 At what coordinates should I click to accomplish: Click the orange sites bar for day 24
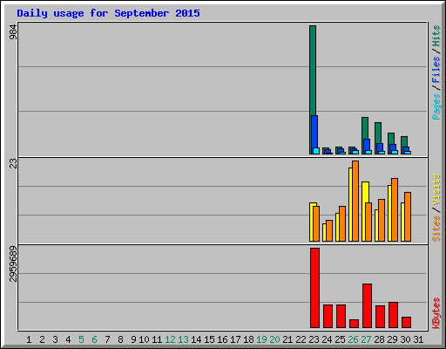tap(329, 230)
